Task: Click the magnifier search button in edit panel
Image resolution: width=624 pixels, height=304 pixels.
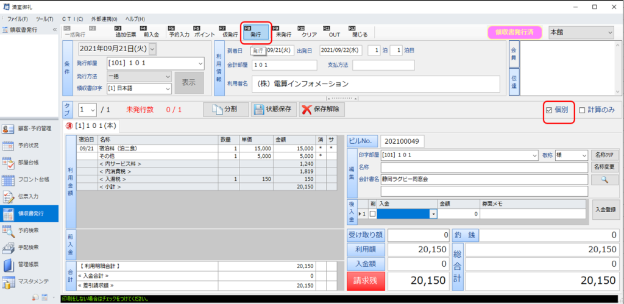Action: point(604,179)
